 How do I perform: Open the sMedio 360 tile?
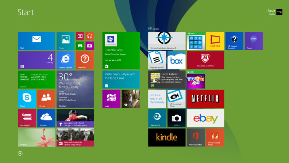tap(157, 118)
